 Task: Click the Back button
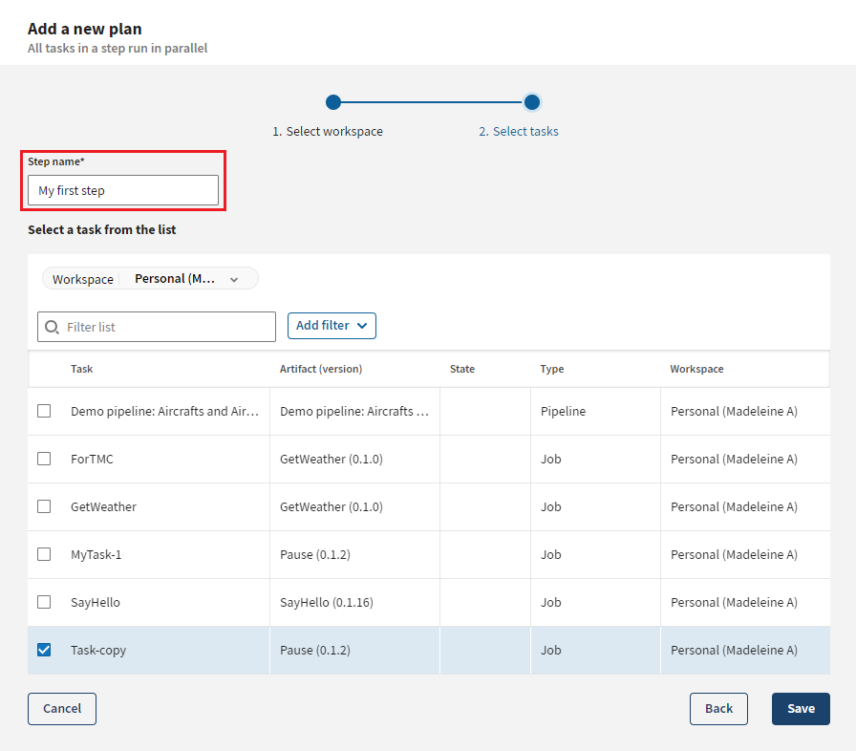click(x=718, y=709)
